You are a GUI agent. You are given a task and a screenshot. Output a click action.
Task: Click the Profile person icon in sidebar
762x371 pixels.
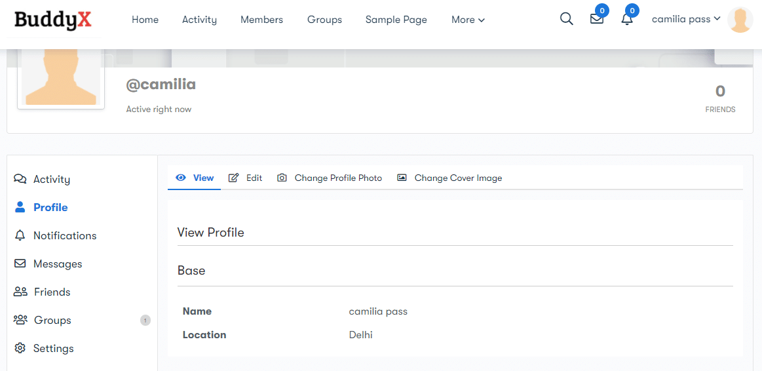pos(20,207)
